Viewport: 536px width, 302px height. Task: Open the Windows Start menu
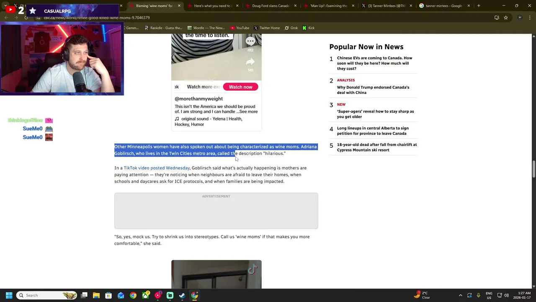[x=9, y=295]
